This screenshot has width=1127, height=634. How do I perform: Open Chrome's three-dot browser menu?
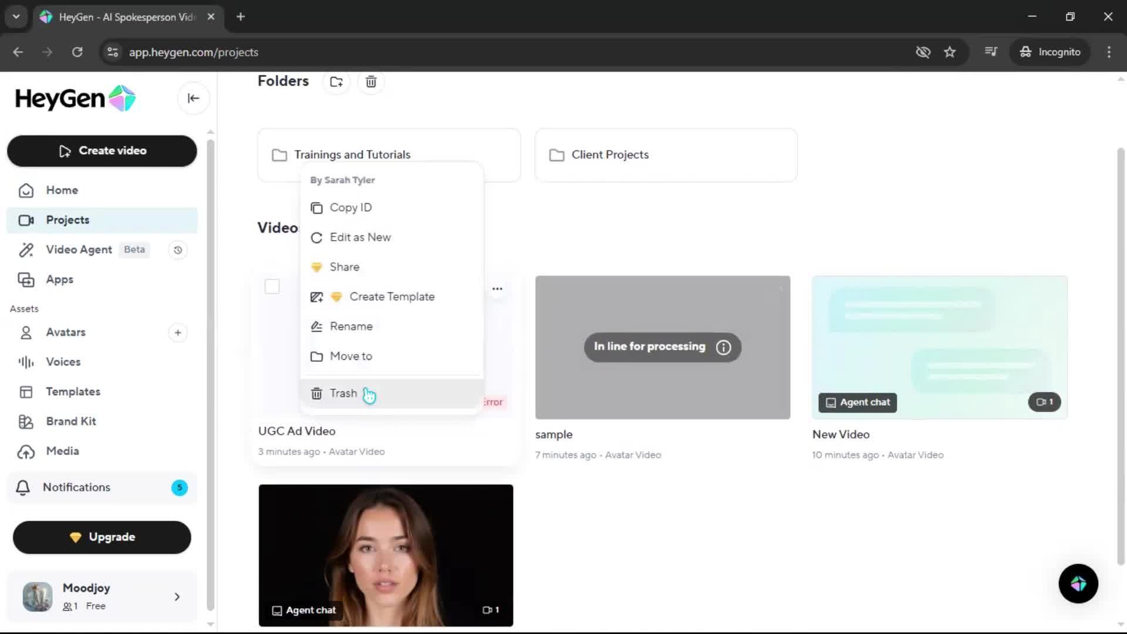click(x=1109, y=52)
